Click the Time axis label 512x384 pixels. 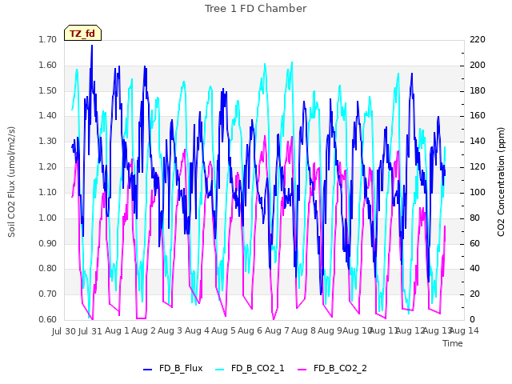(x=453, y=343)
